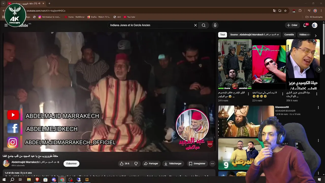Open the Windows Start menu
Image resolution: width=325 pixels, height=183 pixels.
click(x=4, y=180)
